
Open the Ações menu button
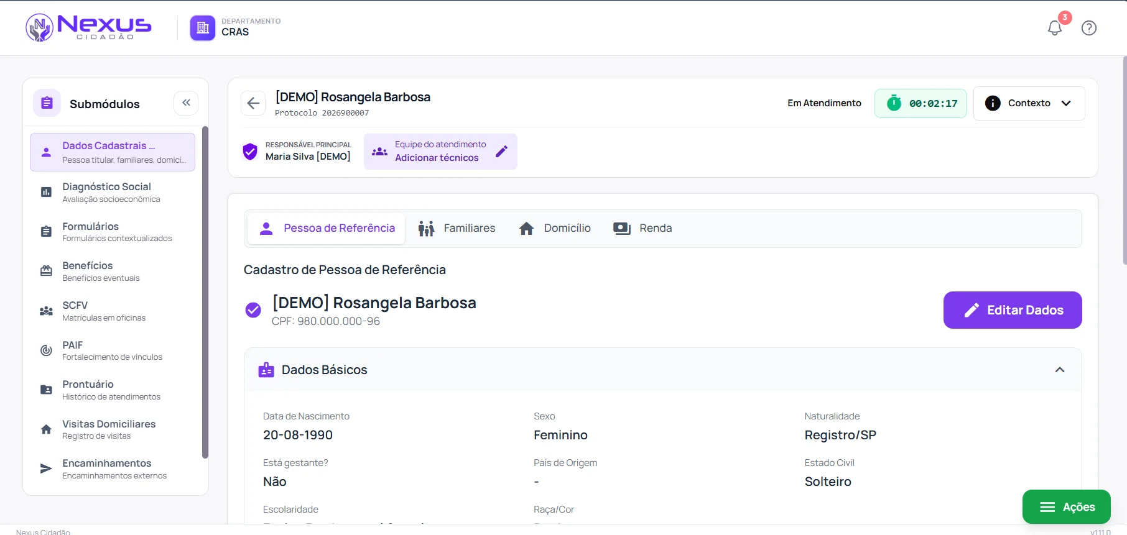pyautogui.click(x=1067, y=507)
